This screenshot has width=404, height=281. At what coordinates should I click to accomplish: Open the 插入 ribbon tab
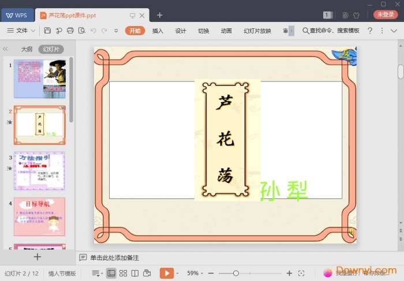(158, 31)
